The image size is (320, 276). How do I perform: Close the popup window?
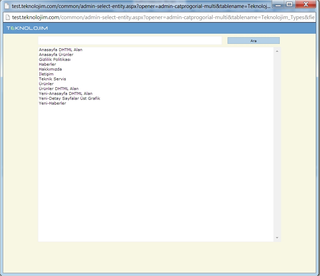coord(306,4)
